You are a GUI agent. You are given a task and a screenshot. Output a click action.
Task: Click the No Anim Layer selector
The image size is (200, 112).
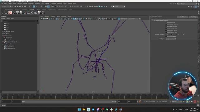163,102
